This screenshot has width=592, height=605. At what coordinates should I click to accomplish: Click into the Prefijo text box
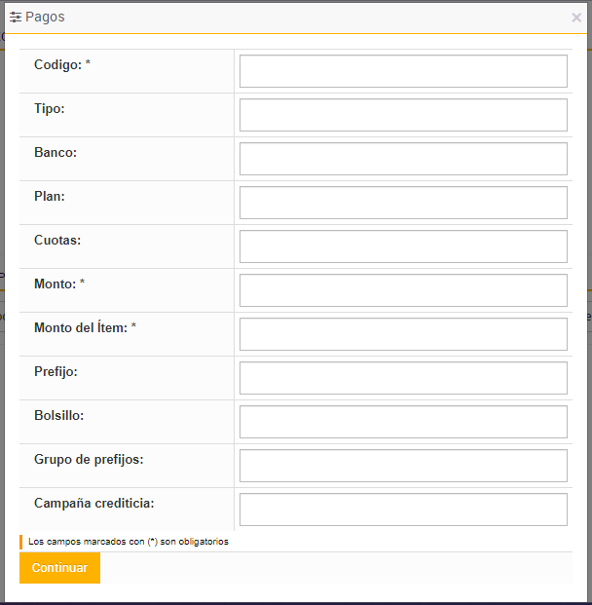point(403,378)
